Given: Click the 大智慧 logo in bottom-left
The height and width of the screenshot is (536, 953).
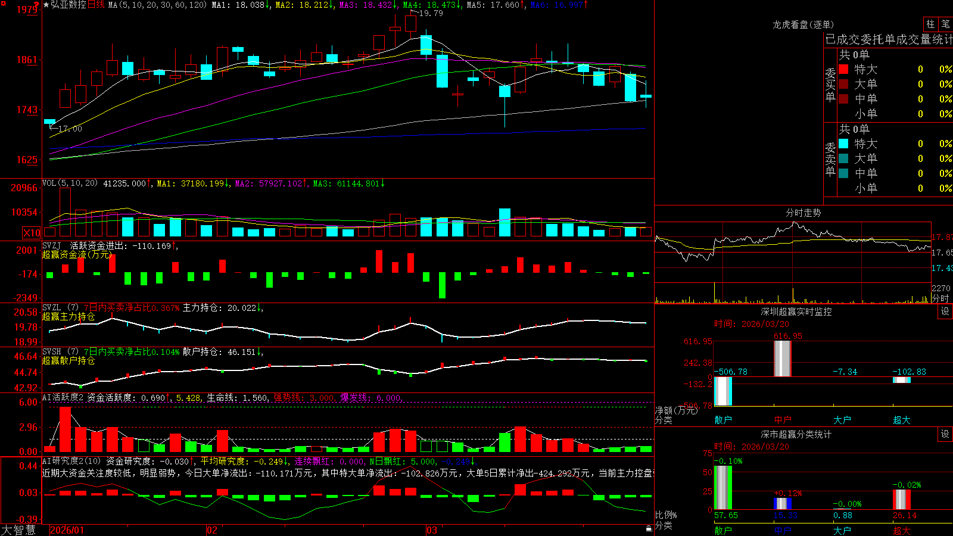Looking at the screenshot, I should [x=18, y=530].
